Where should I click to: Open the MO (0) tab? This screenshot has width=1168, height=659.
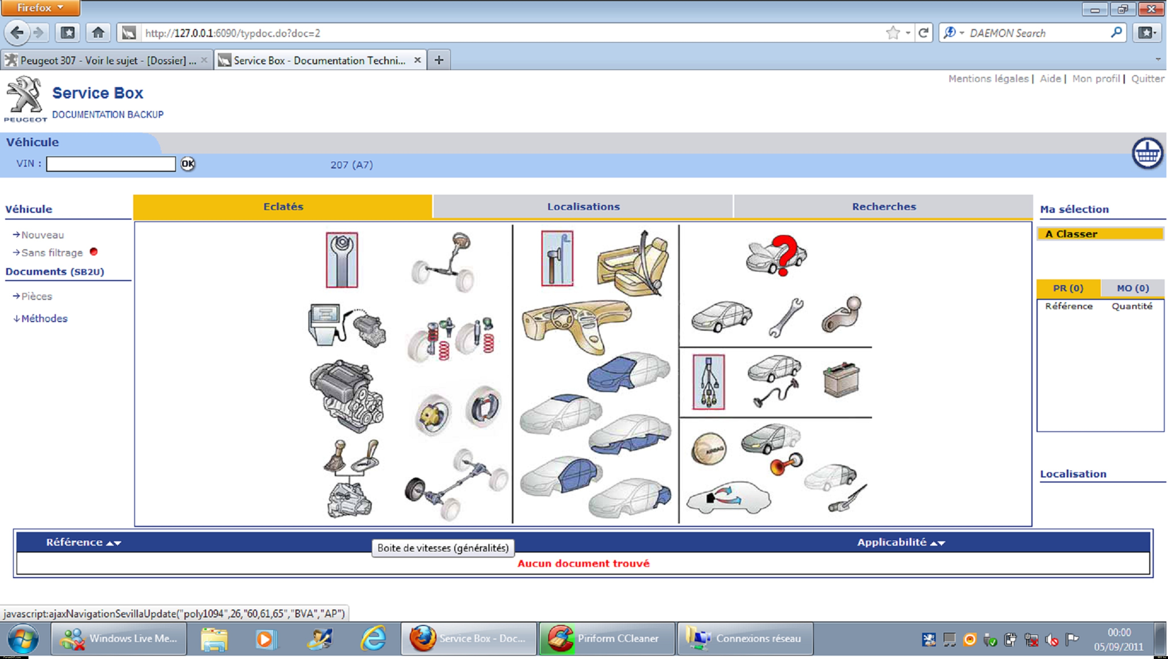[1133, 288]
